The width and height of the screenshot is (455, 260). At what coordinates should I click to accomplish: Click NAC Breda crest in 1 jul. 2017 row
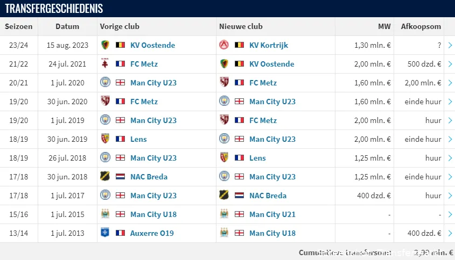click(x=224, y=196)
